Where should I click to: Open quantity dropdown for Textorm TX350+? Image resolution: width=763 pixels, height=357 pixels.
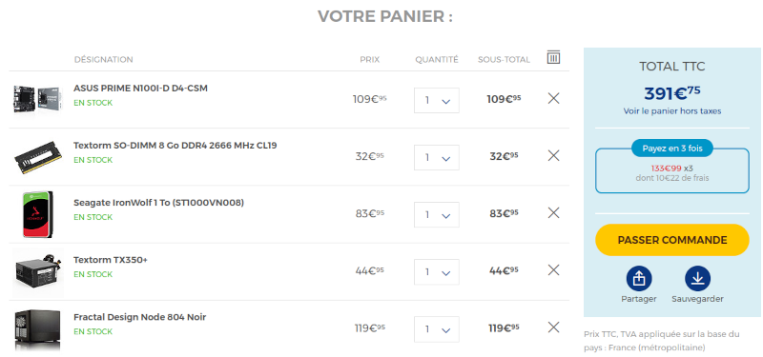point(437,272)
